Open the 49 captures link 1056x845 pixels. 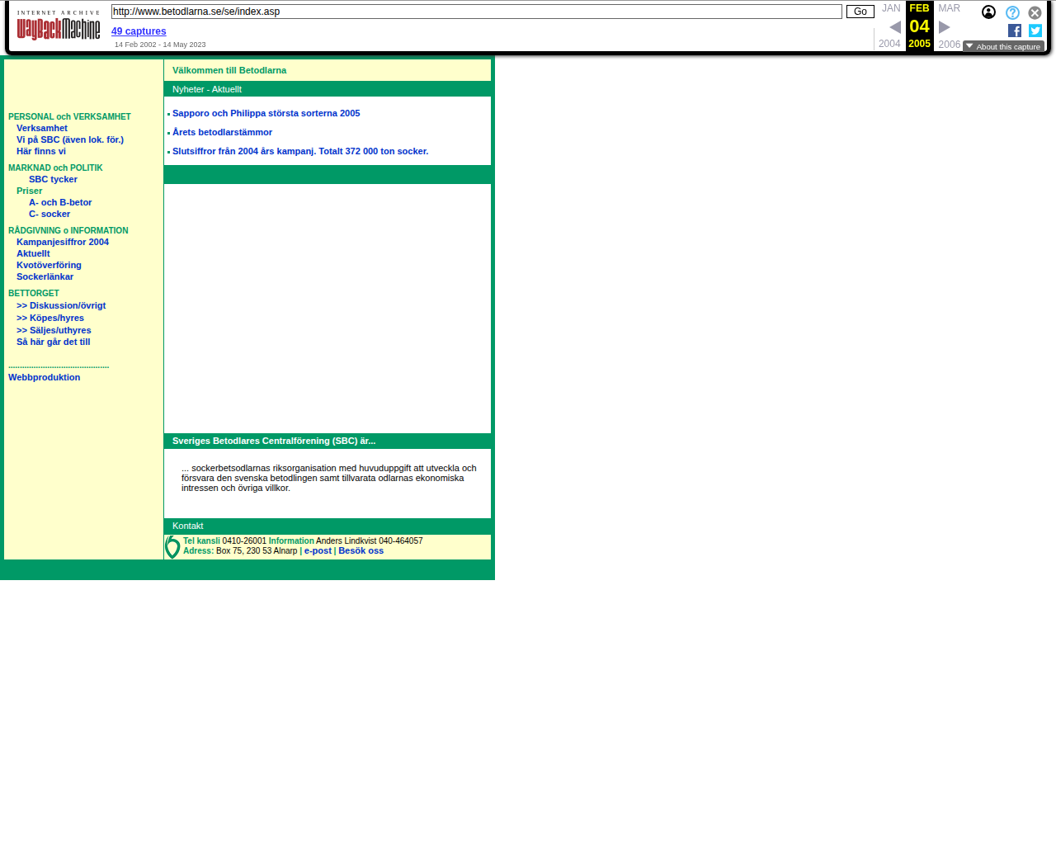point(139,31)
